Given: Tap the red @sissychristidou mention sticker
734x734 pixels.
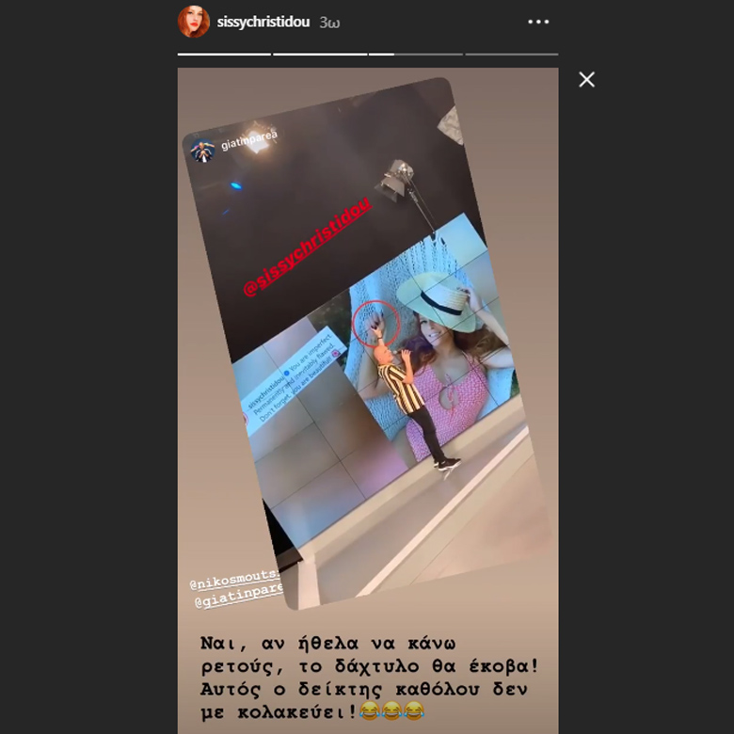Looking at the screenshot, I should point(308,247).
